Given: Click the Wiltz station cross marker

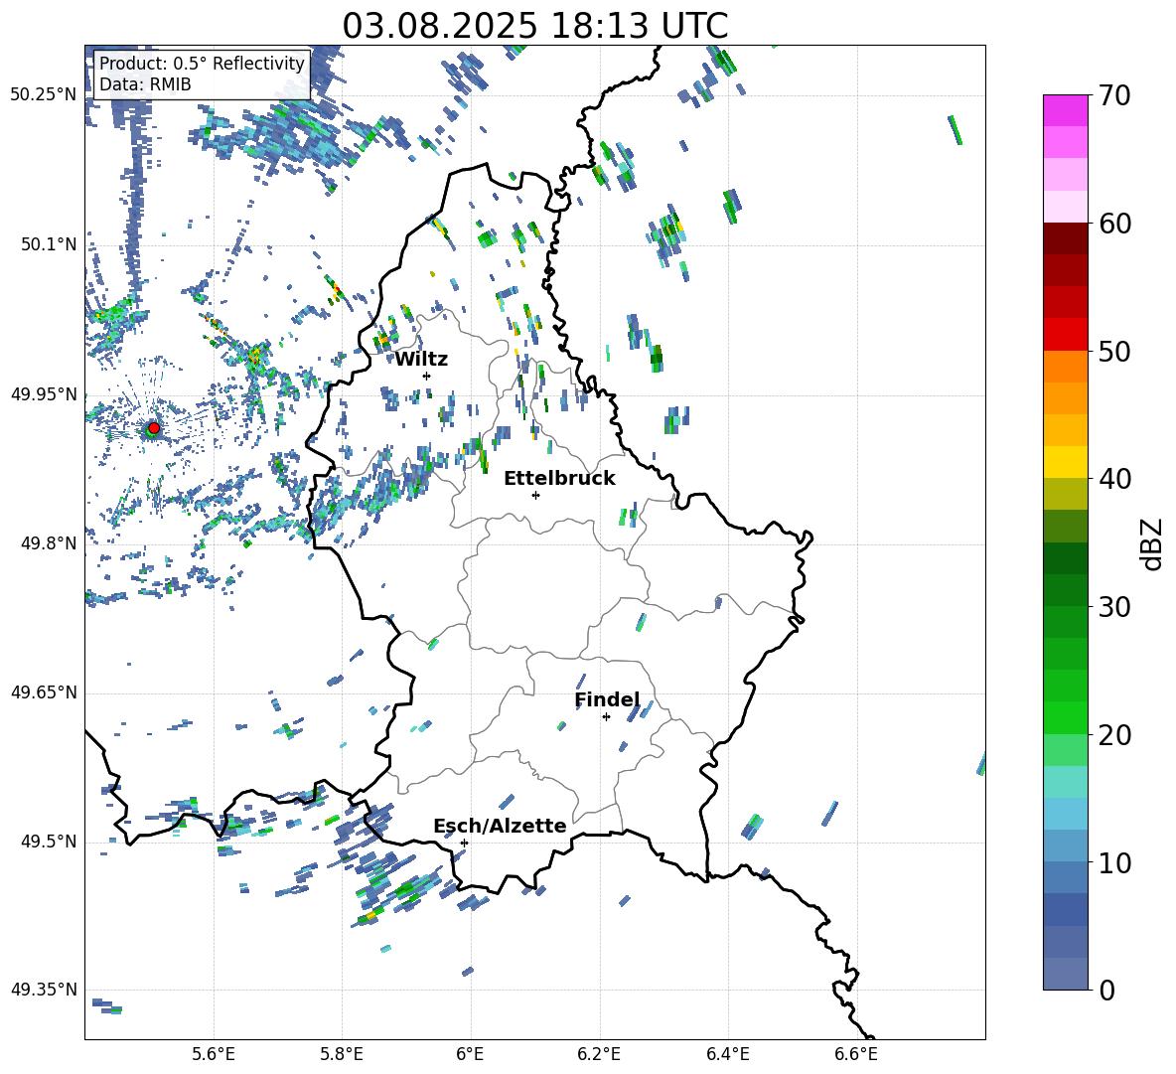Looking at the screenshot, I should coord(427,376).
